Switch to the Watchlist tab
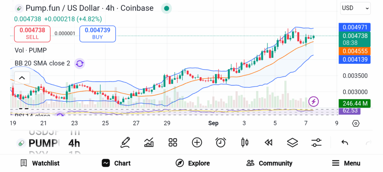This screenshot has width=383, height=172. pos(40,163)
